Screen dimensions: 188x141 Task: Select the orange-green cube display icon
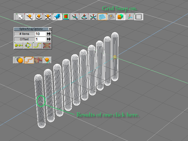click(x=120, y=17)
